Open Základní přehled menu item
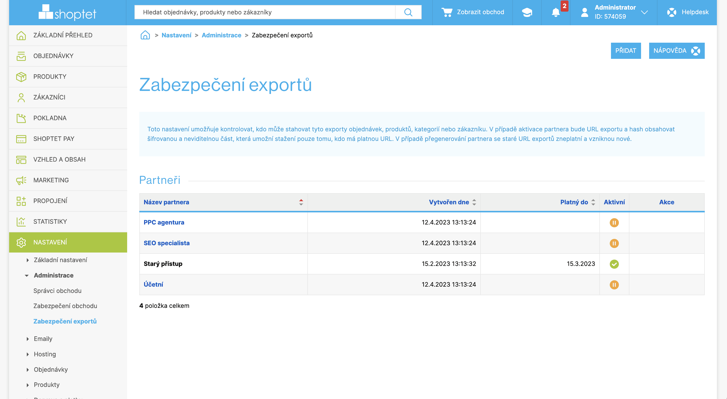This screenshot has width=727, height=399. pyautogui.click(x=68, y=35)
